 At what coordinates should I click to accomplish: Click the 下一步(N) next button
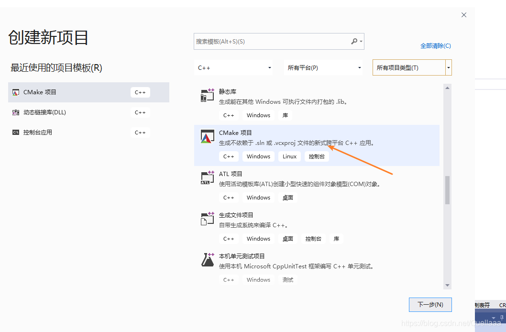tap(430, 305)
